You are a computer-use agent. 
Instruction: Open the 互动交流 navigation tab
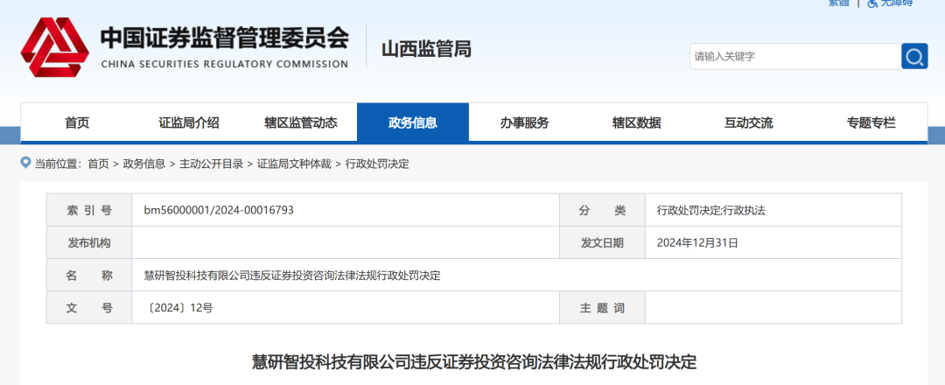[748, 122]
